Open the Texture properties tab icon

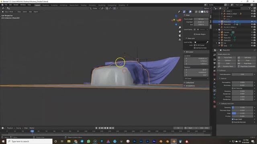(x=214, y=107)
